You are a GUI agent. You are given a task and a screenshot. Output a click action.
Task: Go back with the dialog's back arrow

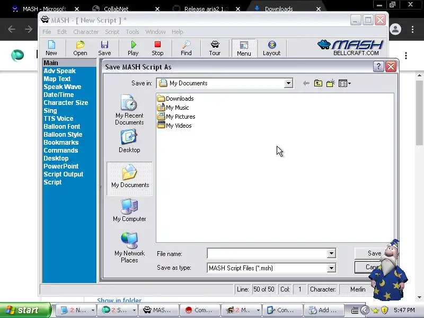tap(306, 83)
